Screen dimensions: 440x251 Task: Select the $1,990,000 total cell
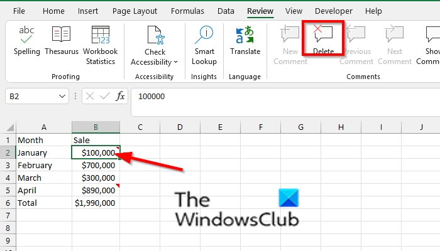[96, 203]
